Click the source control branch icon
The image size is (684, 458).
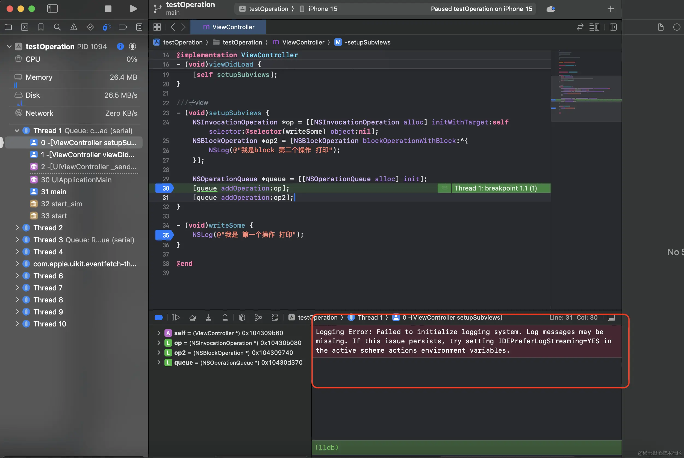point(157,9)
